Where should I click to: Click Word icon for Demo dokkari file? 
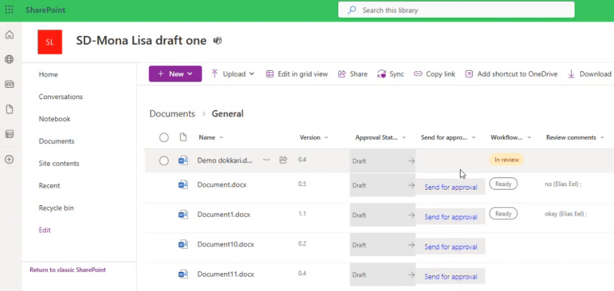point(183,160)
